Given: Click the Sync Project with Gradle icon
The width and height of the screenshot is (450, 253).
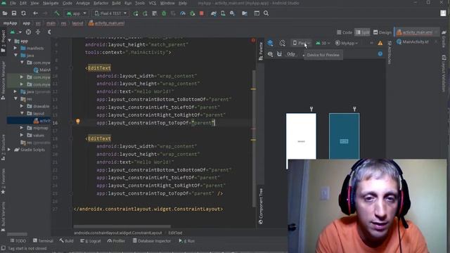Looking at the screenshot, I should (x=214, y=13).
